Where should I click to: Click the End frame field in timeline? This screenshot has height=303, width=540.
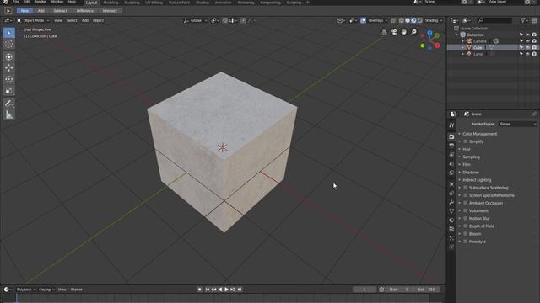click(x=426, y=290)
